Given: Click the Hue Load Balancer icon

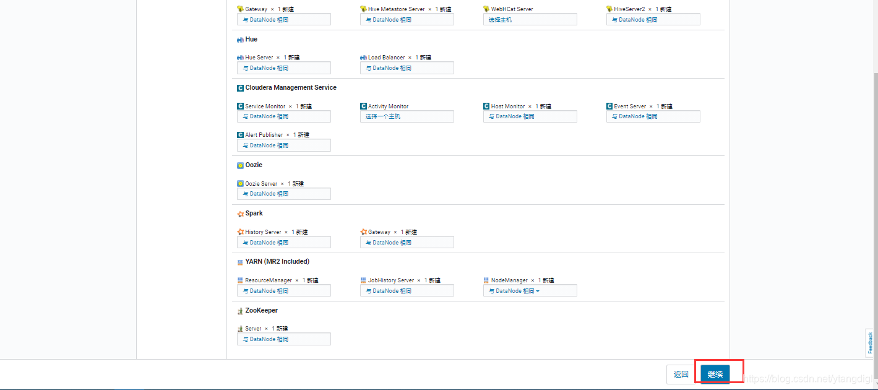Looking at the screenshot, I should click(x=363, y=58).
